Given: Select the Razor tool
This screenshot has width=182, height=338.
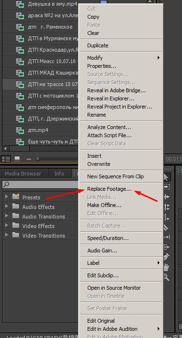Looking at the screenshot, I should (x=166, y=227).
